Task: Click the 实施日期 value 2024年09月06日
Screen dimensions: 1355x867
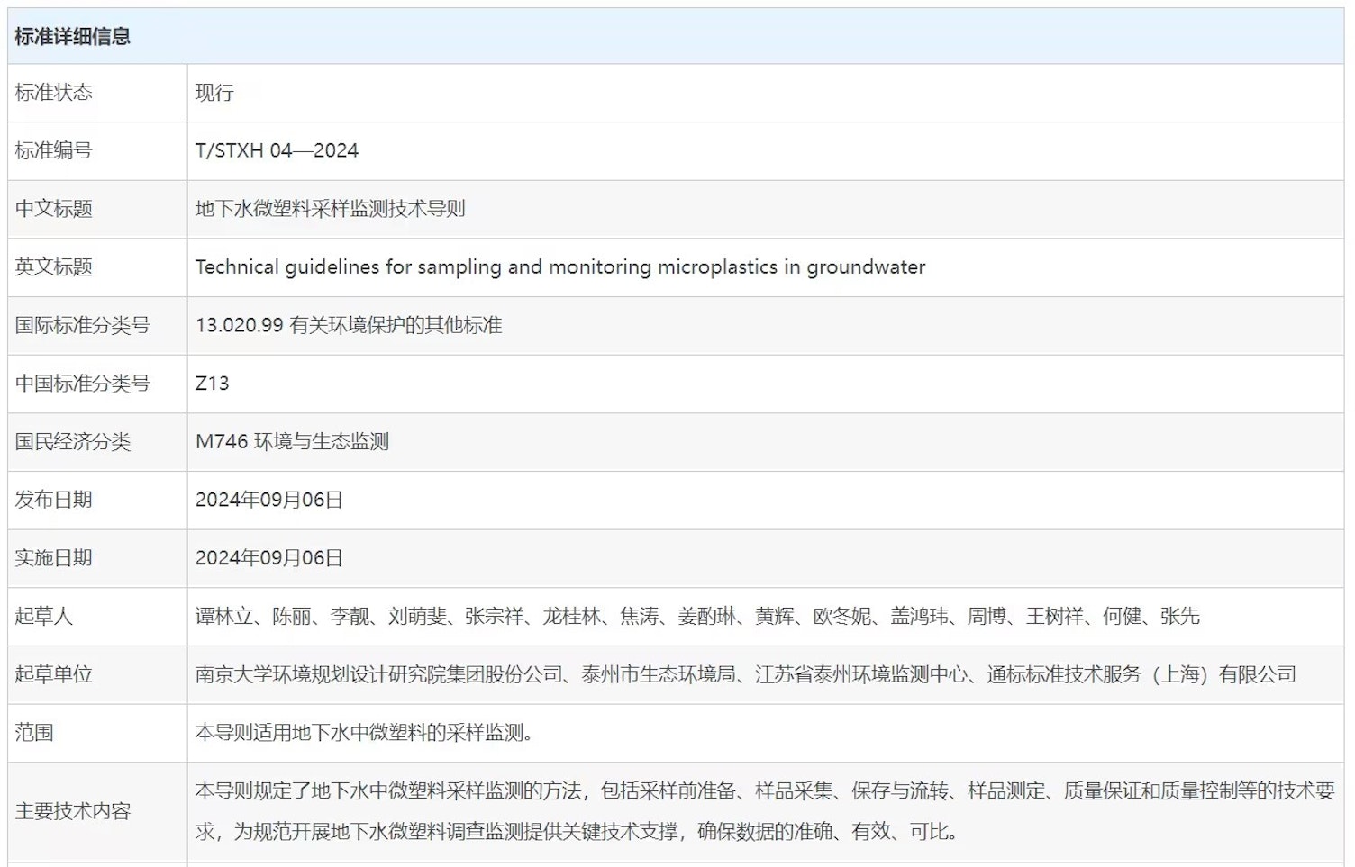Action: [268, 558]
